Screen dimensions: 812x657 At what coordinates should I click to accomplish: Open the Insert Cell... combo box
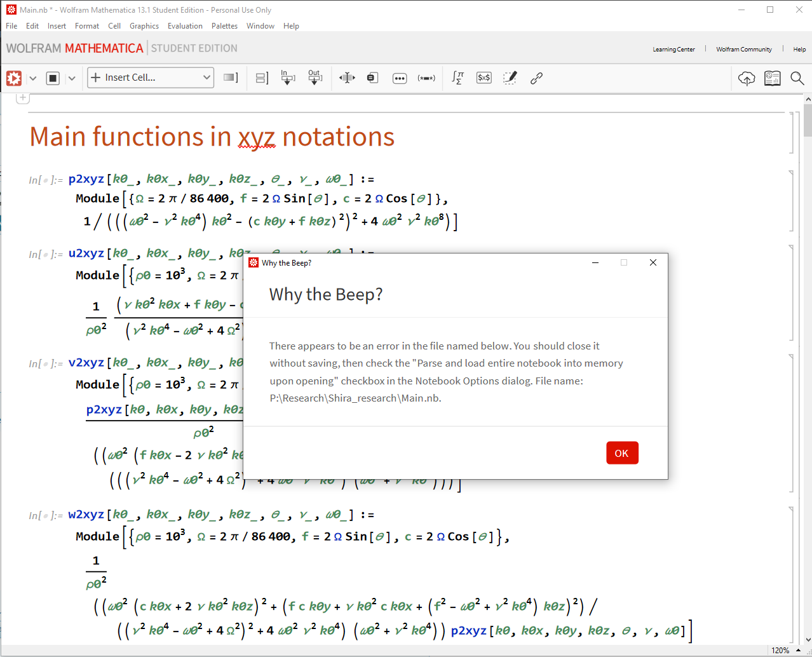pyautogui.click(x=150, y=78)
